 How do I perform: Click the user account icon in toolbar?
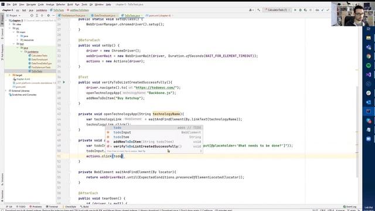(x=251, y=10)
